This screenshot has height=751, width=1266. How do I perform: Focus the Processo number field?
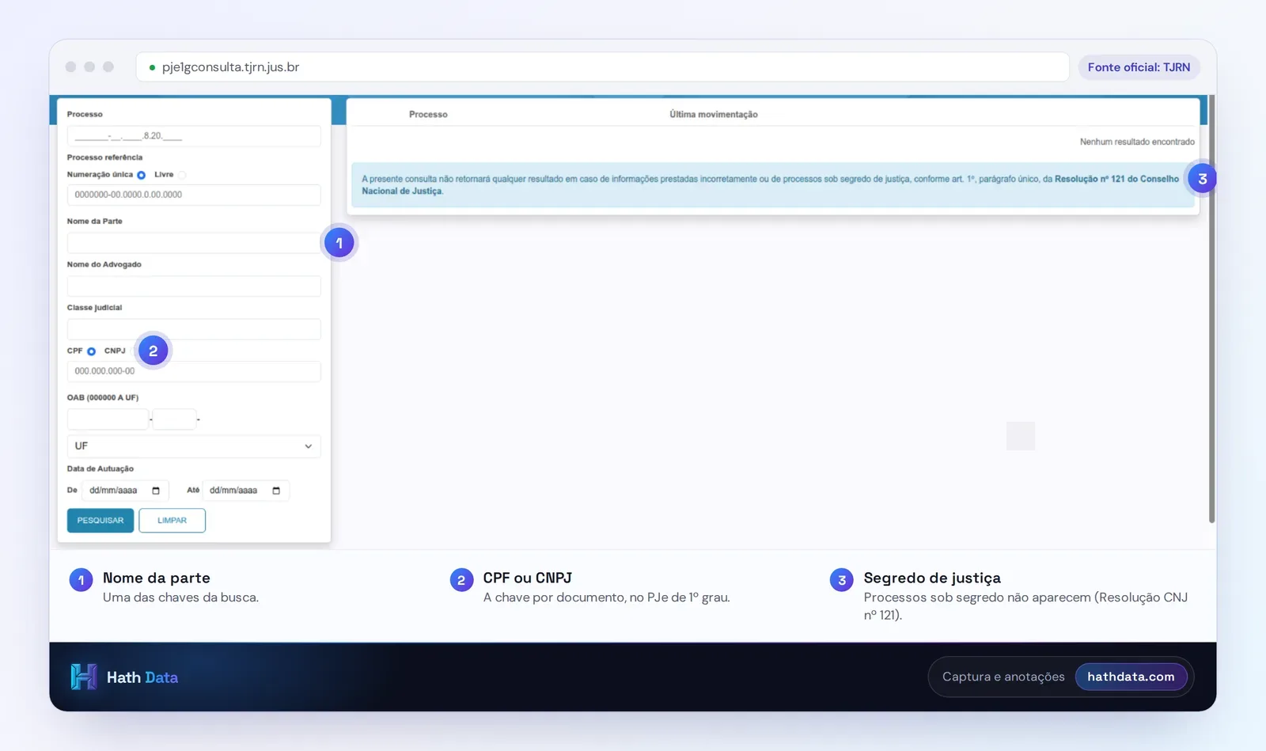pos(194,136)
